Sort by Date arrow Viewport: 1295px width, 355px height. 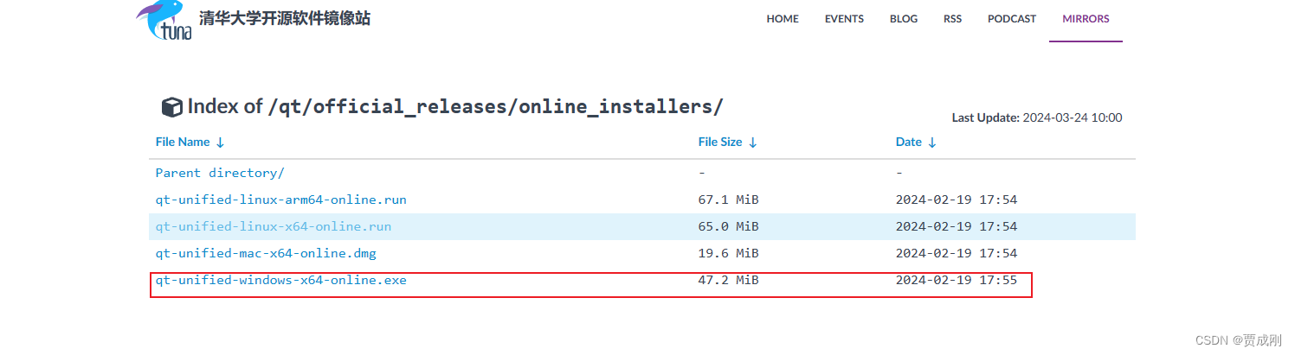click(x=931, y=143)
